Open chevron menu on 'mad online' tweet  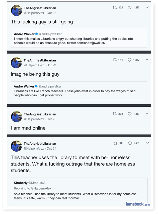click(x=147, y=113)
